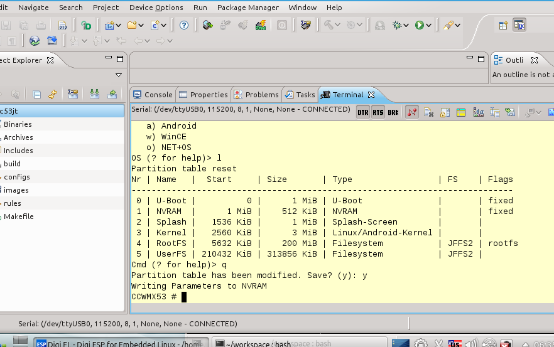Expand the new folder dropdown arrow
Viewport: 554px width, 347px height.
coord(141,26)
